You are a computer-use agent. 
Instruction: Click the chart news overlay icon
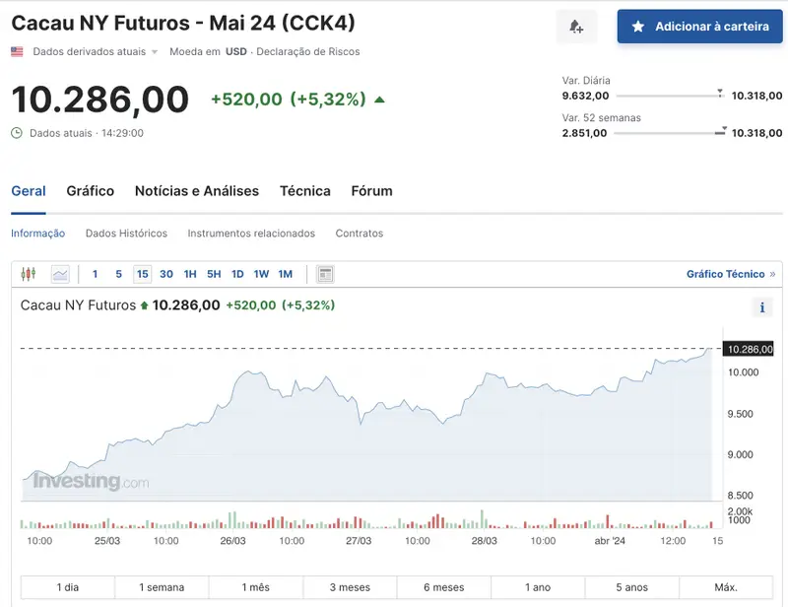pyautogui.click(x=326, y=274)
